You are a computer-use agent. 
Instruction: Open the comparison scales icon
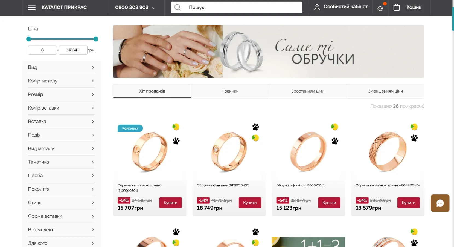click(380, 8)
